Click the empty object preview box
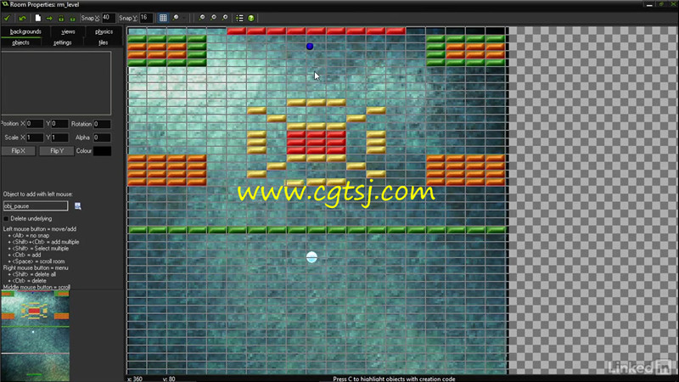The image size is (679, 382). [56, 82]
